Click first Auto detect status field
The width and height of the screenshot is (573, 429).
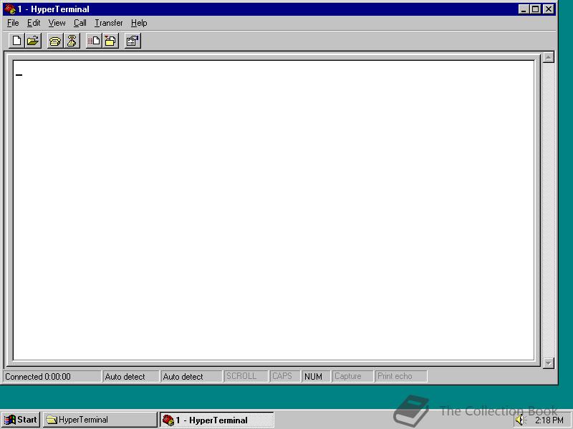pos(130,377)
